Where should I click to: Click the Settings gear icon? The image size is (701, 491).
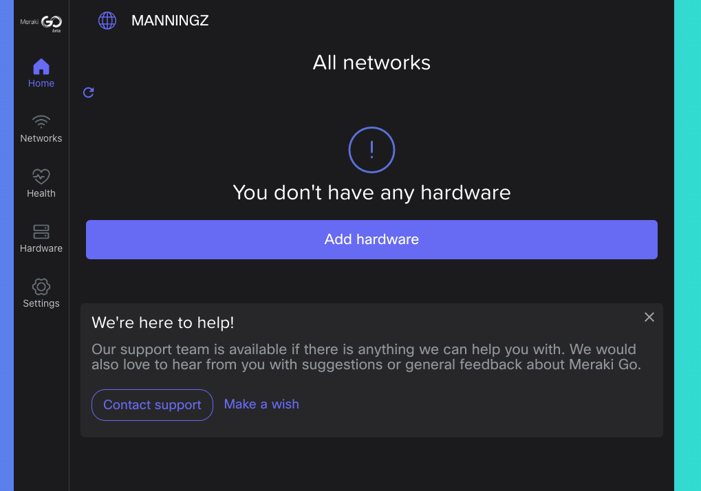click(x=41, y=287)
